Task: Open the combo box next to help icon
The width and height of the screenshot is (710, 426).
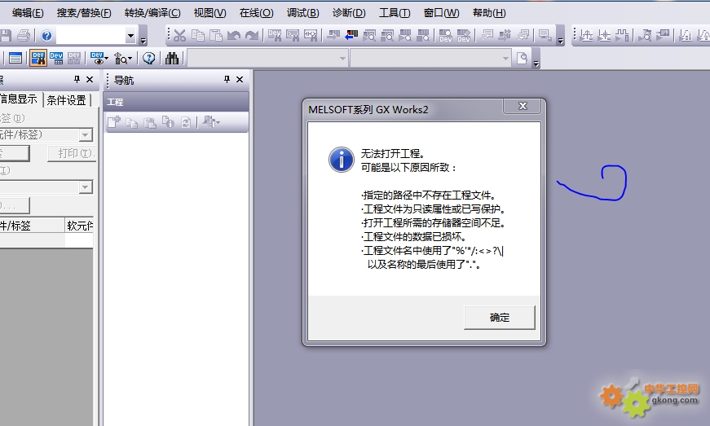Action: point(131,35)
